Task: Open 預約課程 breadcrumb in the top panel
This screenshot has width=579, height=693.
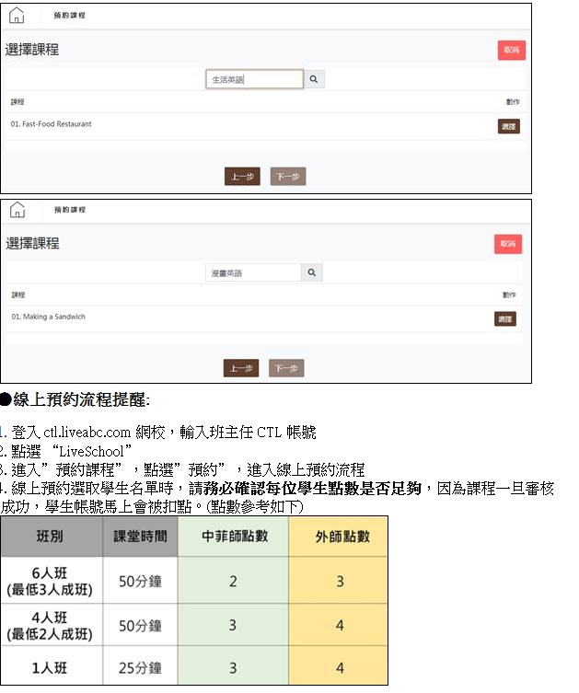Action: pos(70,17)
